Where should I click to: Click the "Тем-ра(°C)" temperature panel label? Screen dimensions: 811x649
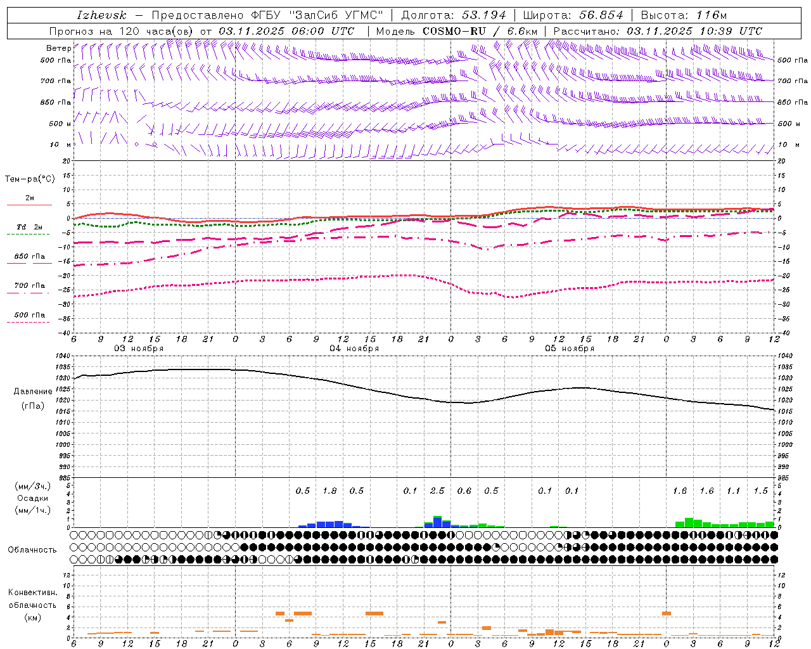[x=30, y=179]
